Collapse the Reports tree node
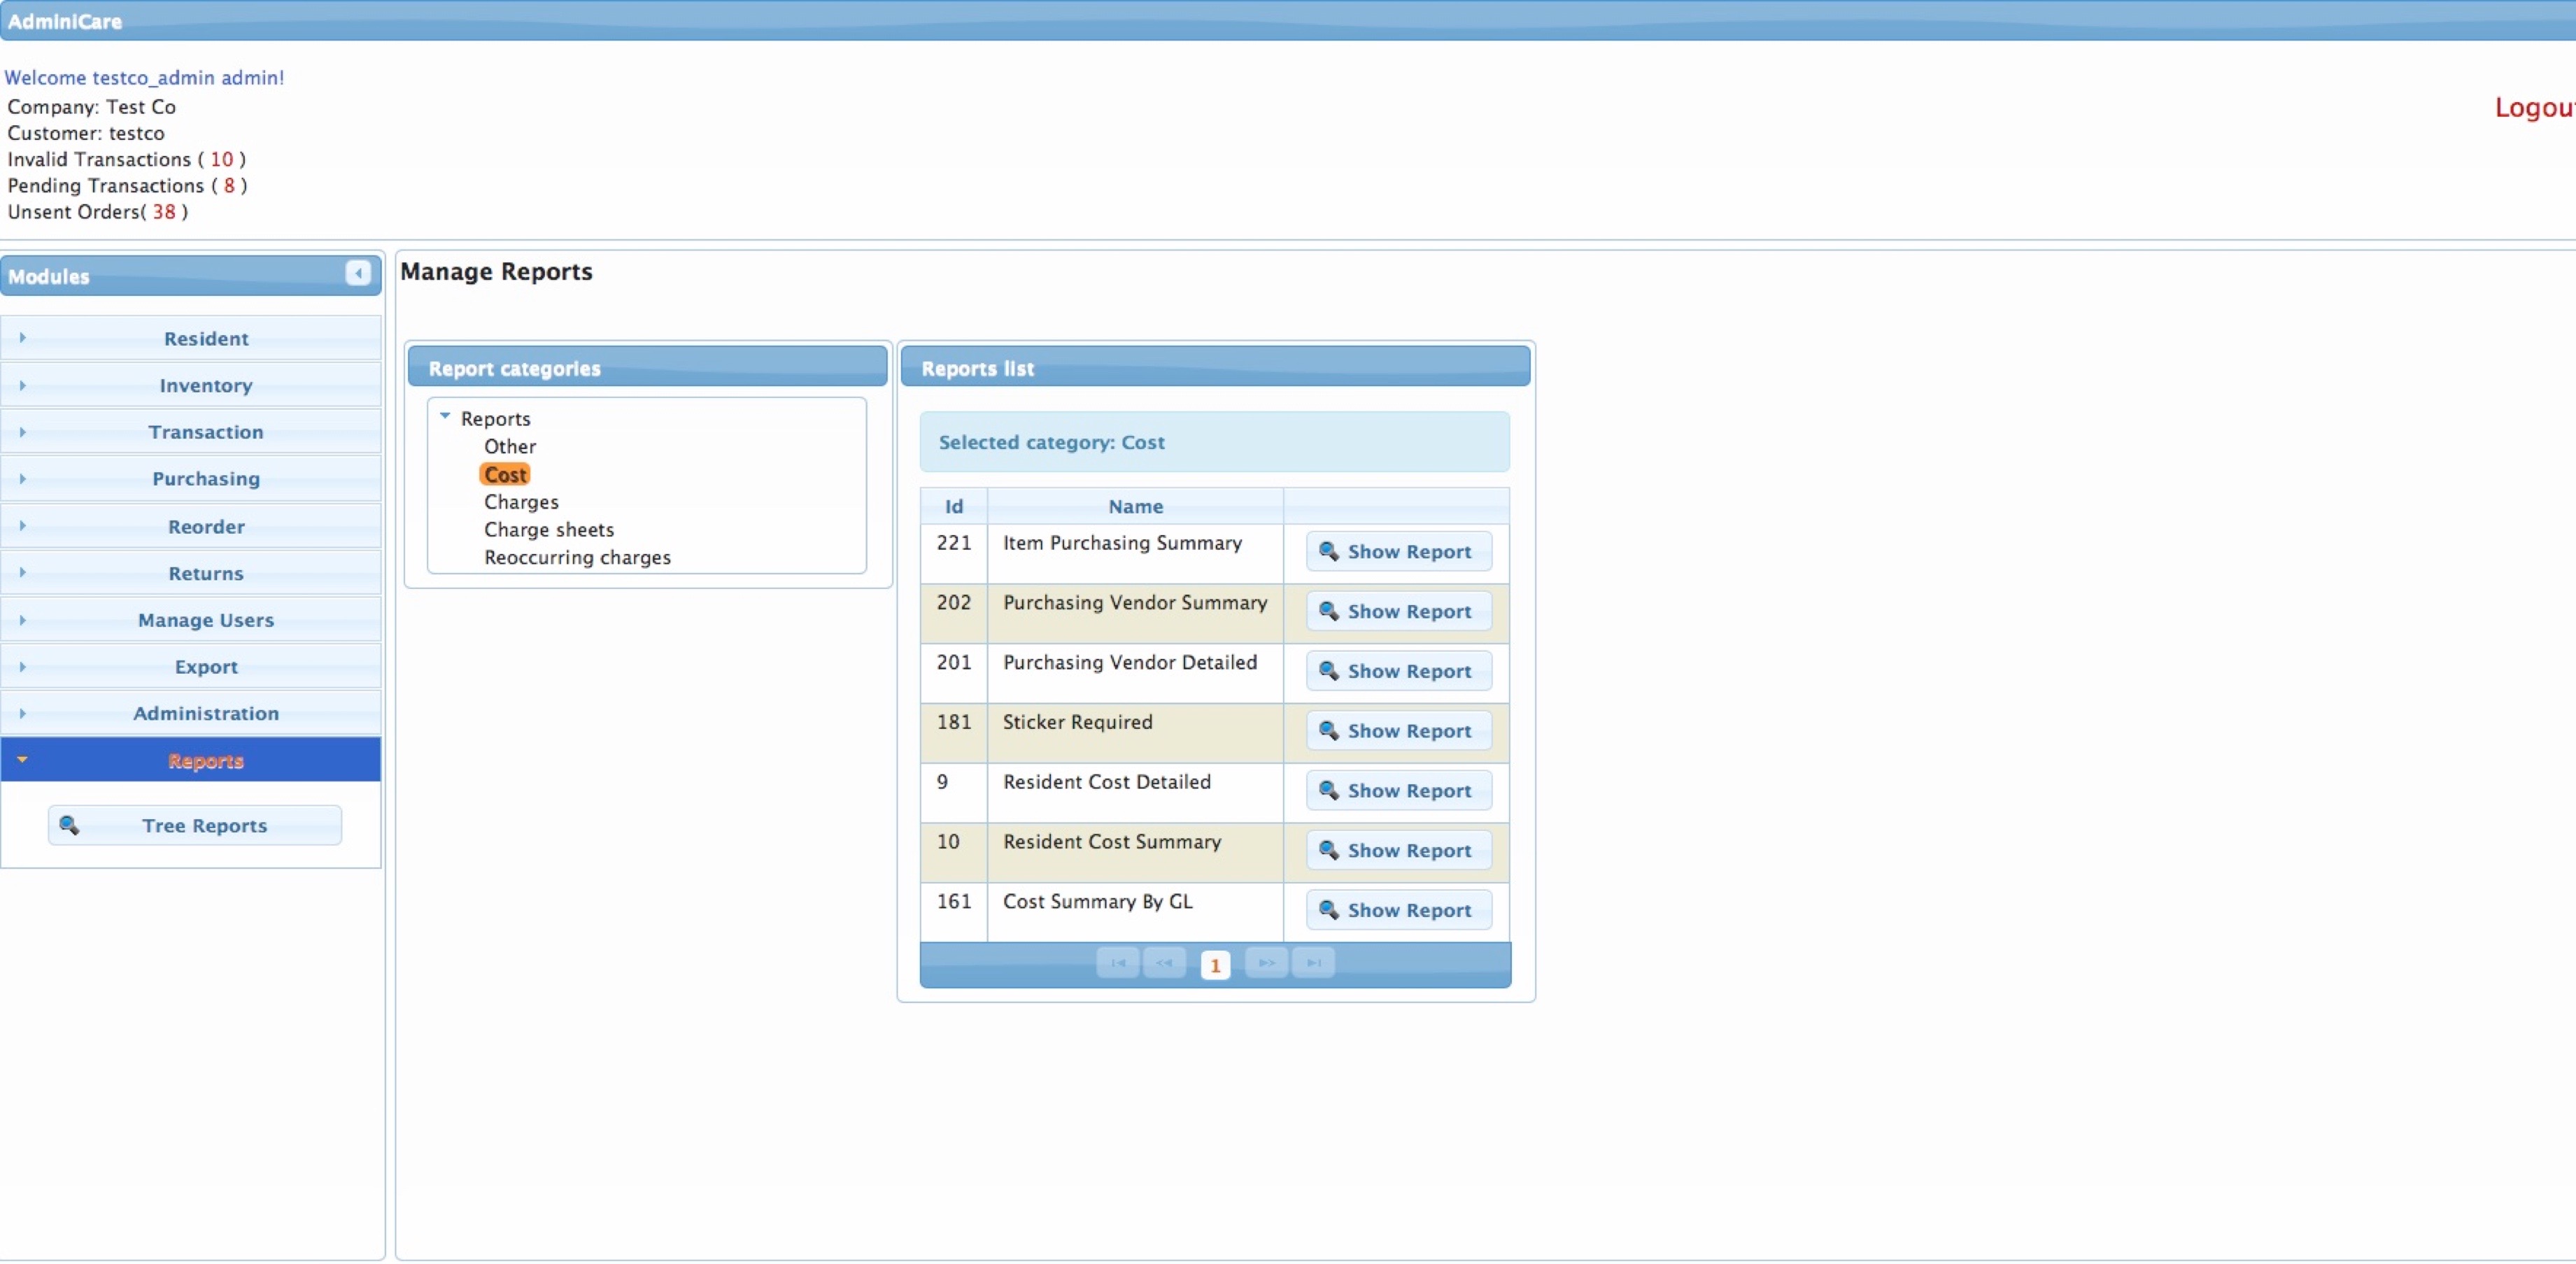Screen dimensions: 2576x1264 click(445, 416)
